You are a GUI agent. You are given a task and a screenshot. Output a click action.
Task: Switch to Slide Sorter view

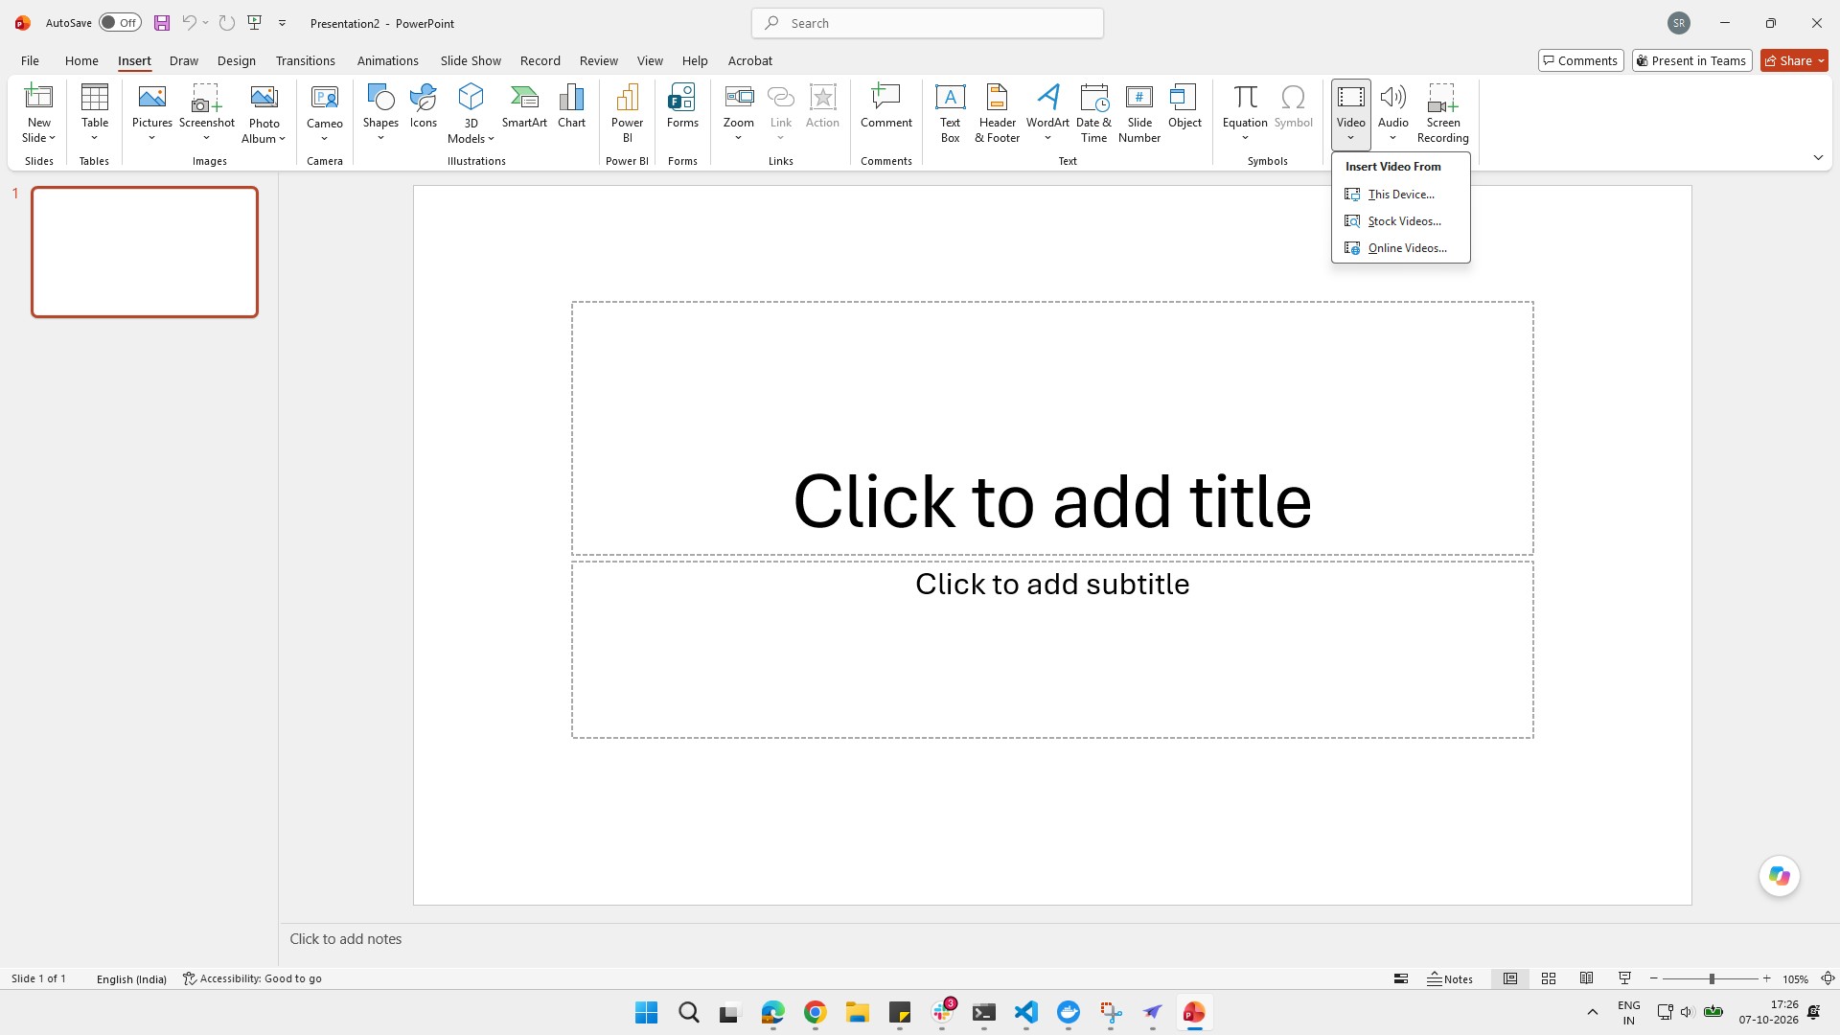(1549, 978)
